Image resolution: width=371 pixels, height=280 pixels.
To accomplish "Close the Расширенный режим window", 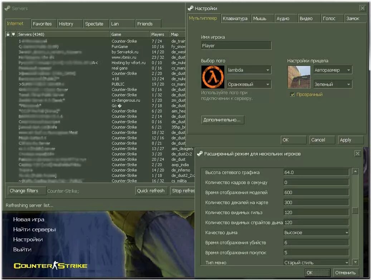I will (357, 154).
